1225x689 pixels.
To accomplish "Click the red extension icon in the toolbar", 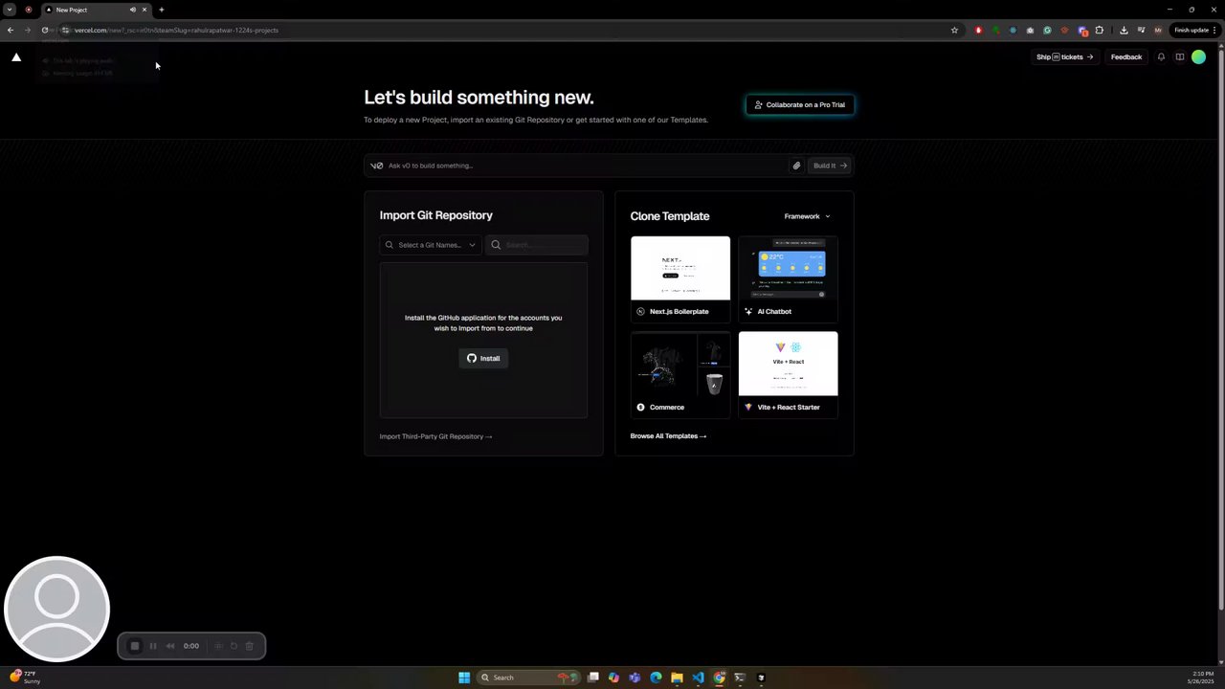I will coord(978,30).
